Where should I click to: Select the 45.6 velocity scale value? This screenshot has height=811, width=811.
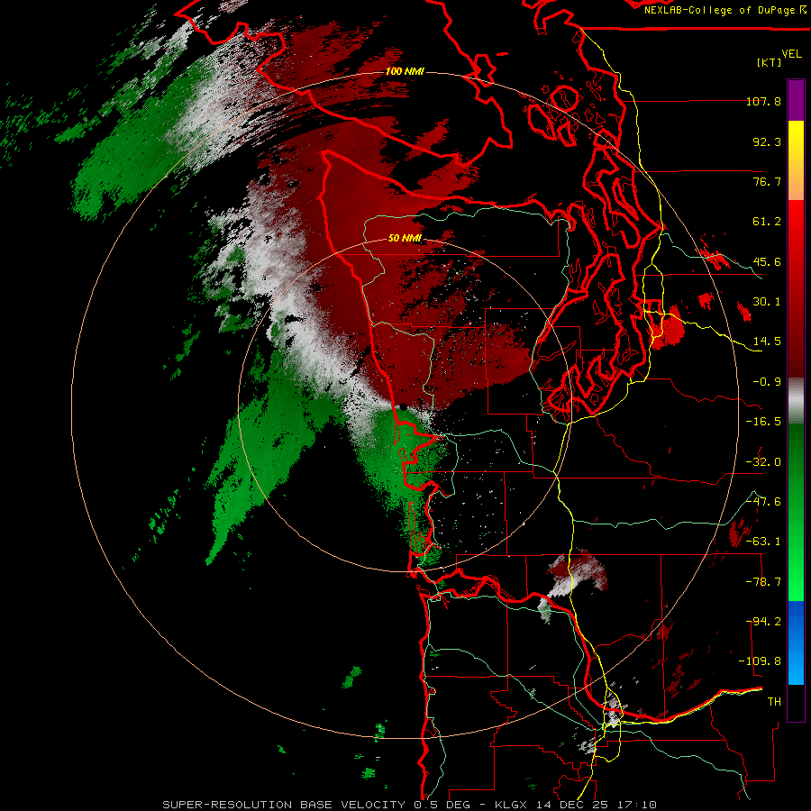click(x=767, y=261)
